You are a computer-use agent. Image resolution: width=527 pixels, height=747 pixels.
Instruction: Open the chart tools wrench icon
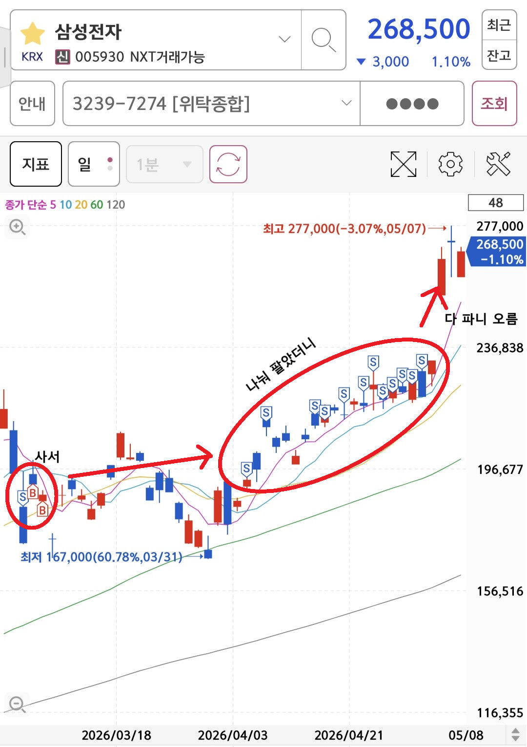point(498,164)
